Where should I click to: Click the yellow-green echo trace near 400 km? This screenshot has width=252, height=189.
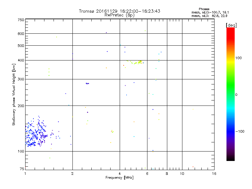click(x=135, y=62)
